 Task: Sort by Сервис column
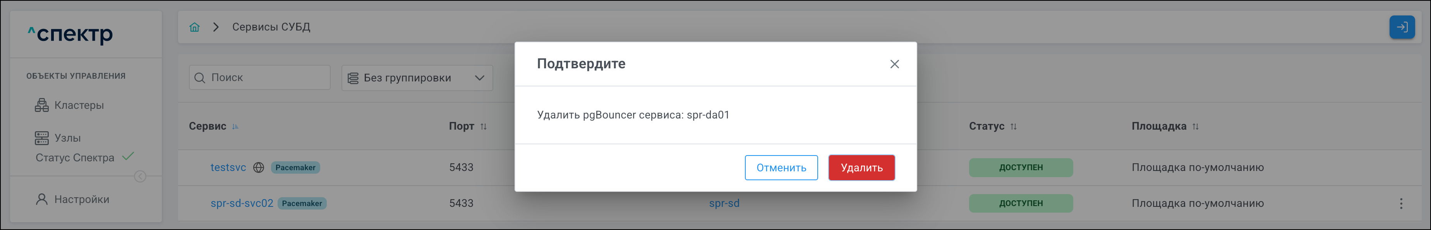pos(235,127)
